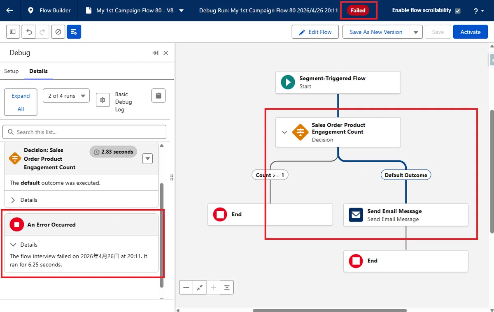The image size is (494, 312).
Task: Fit canvas with the collapse arrows icon
Action: coord(200,287)
